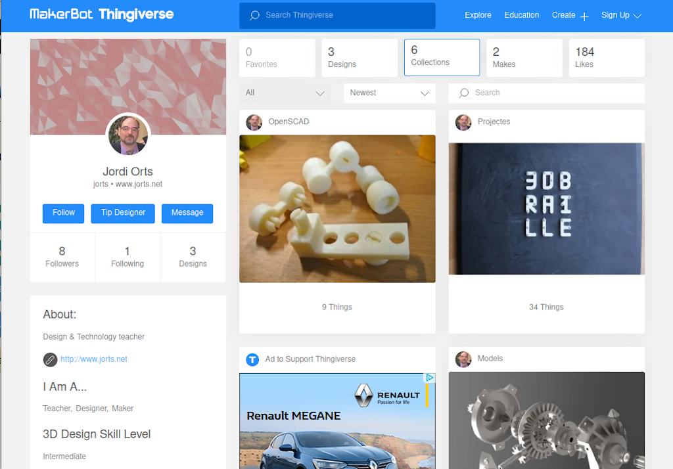
Task: Click the AdChoices icon on Renault ad
Action: point(429,378)
